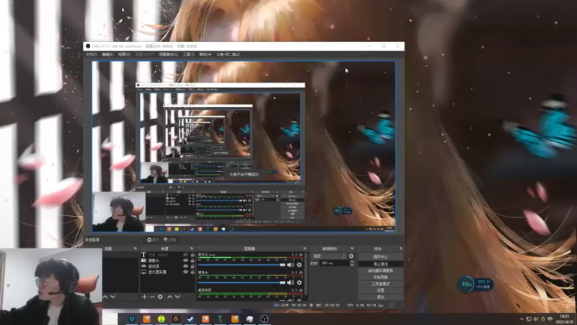Pop out the scenes dock panel
The height and width of the screenshot is (325, 577).
coord(135,248)
